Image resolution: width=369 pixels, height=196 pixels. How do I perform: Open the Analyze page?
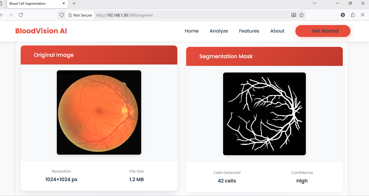coord(219,31)
